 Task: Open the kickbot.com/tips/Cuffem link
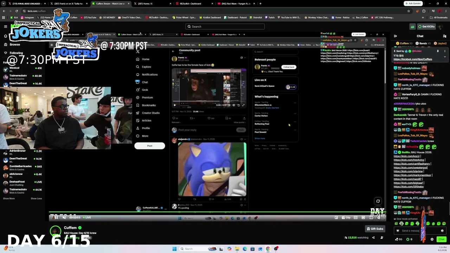(413, 59)
